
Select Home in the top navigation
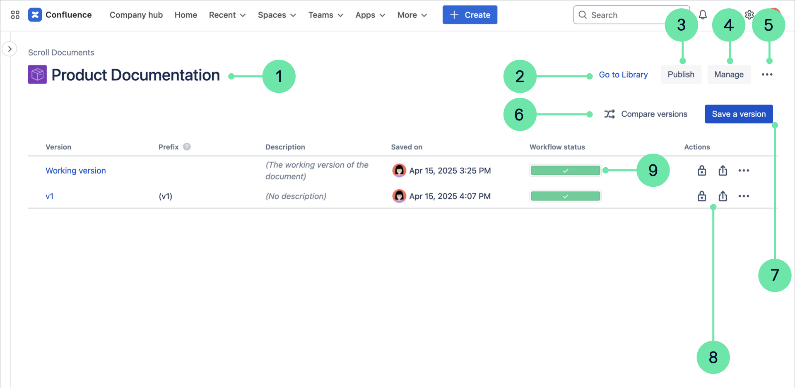[185, 15]
